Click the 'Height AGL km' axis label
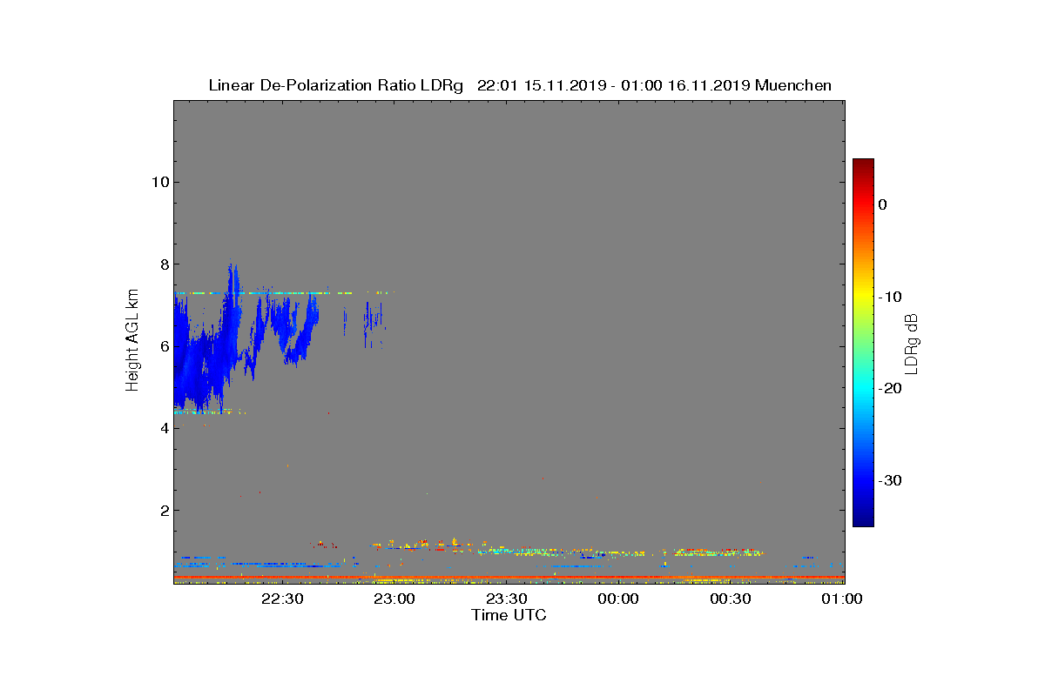Image resolution: width=1045 pixels, height=696 pixels. [132, 342]
